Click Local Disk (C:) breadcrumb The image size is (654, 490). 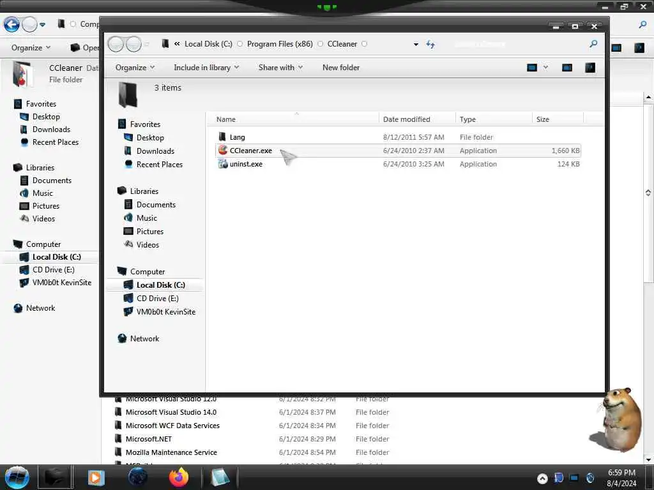point(208,44)
